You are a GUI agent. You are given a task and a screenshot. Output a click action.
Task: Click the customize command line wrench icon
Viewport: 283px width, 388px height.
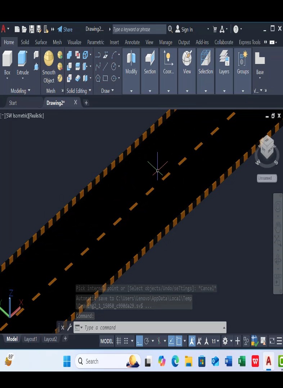point(69,327)
